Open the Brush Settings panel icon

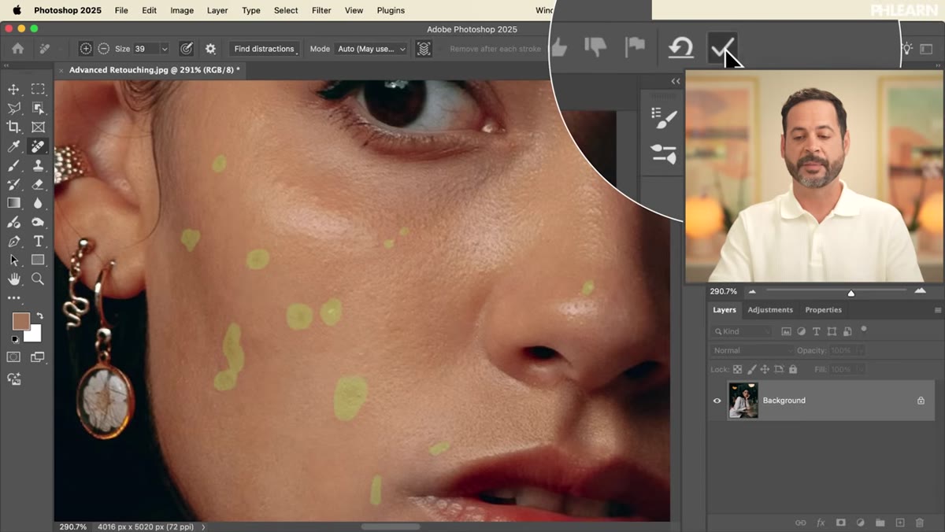(664, 119)
